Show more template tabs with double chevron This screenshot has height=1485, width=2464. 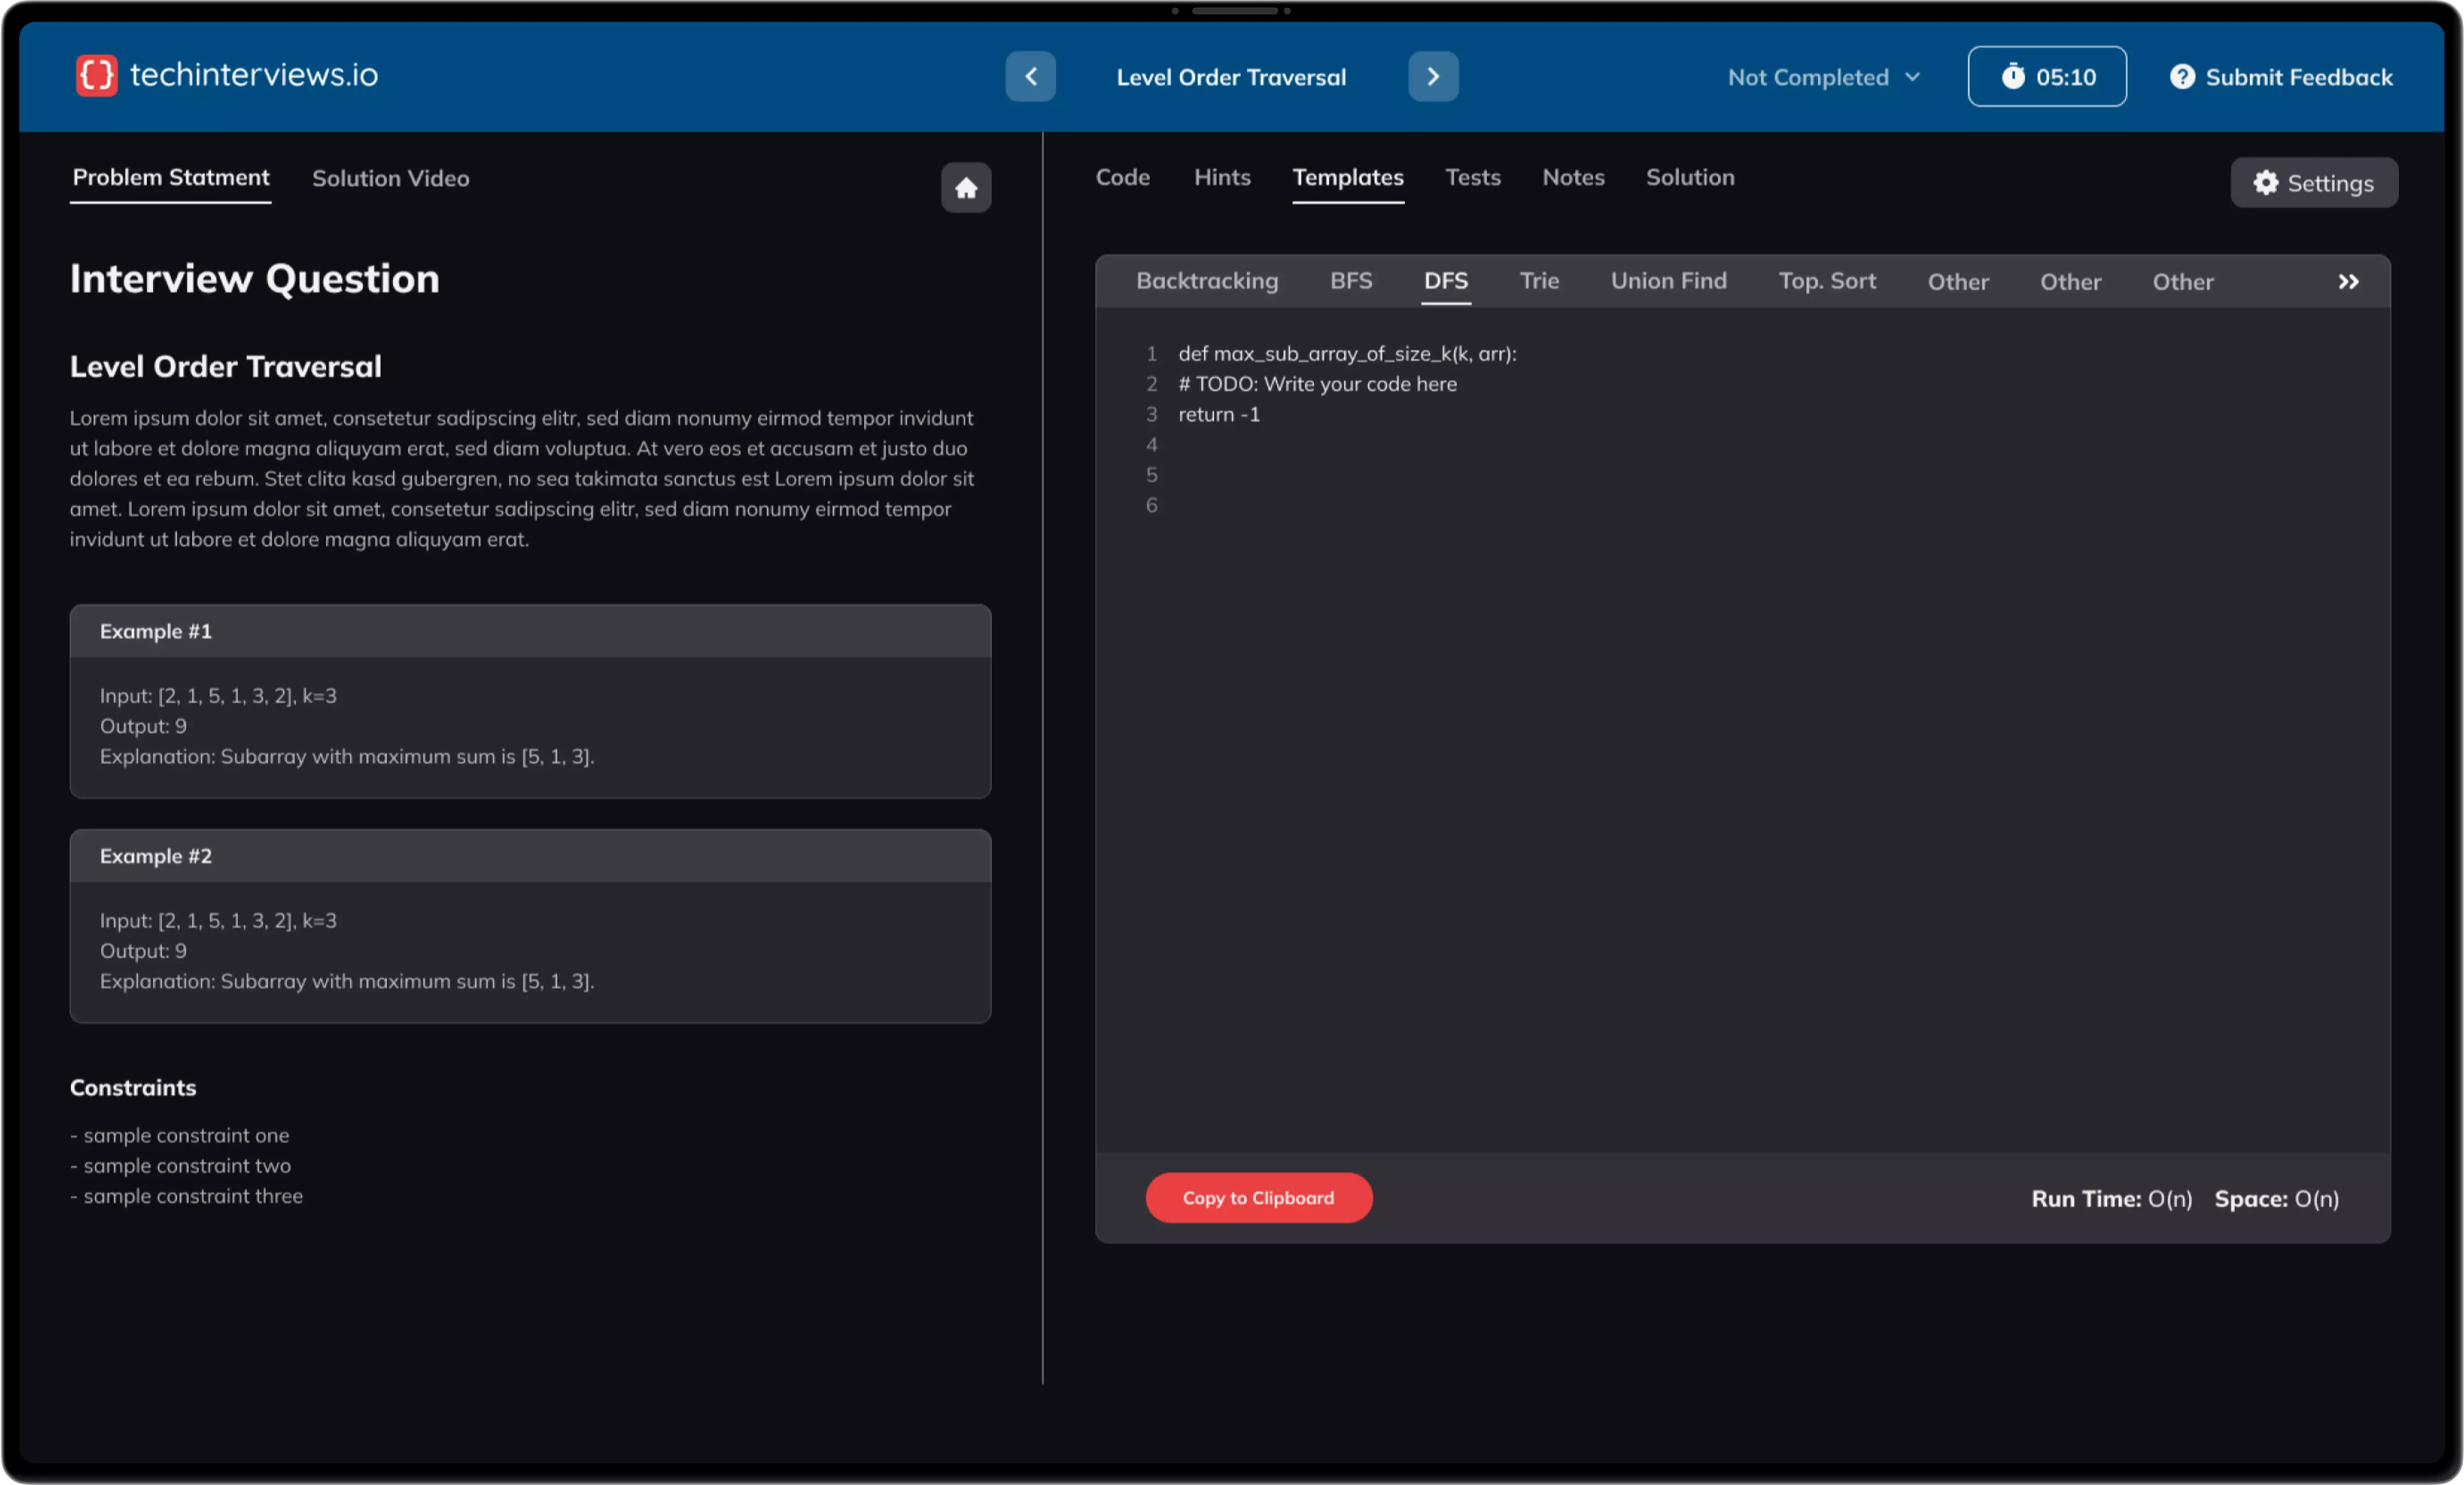point(2348,282)
